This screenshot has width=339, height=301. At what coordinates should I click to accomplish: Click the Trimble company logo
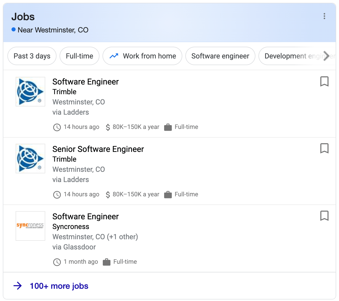(30, 91)
